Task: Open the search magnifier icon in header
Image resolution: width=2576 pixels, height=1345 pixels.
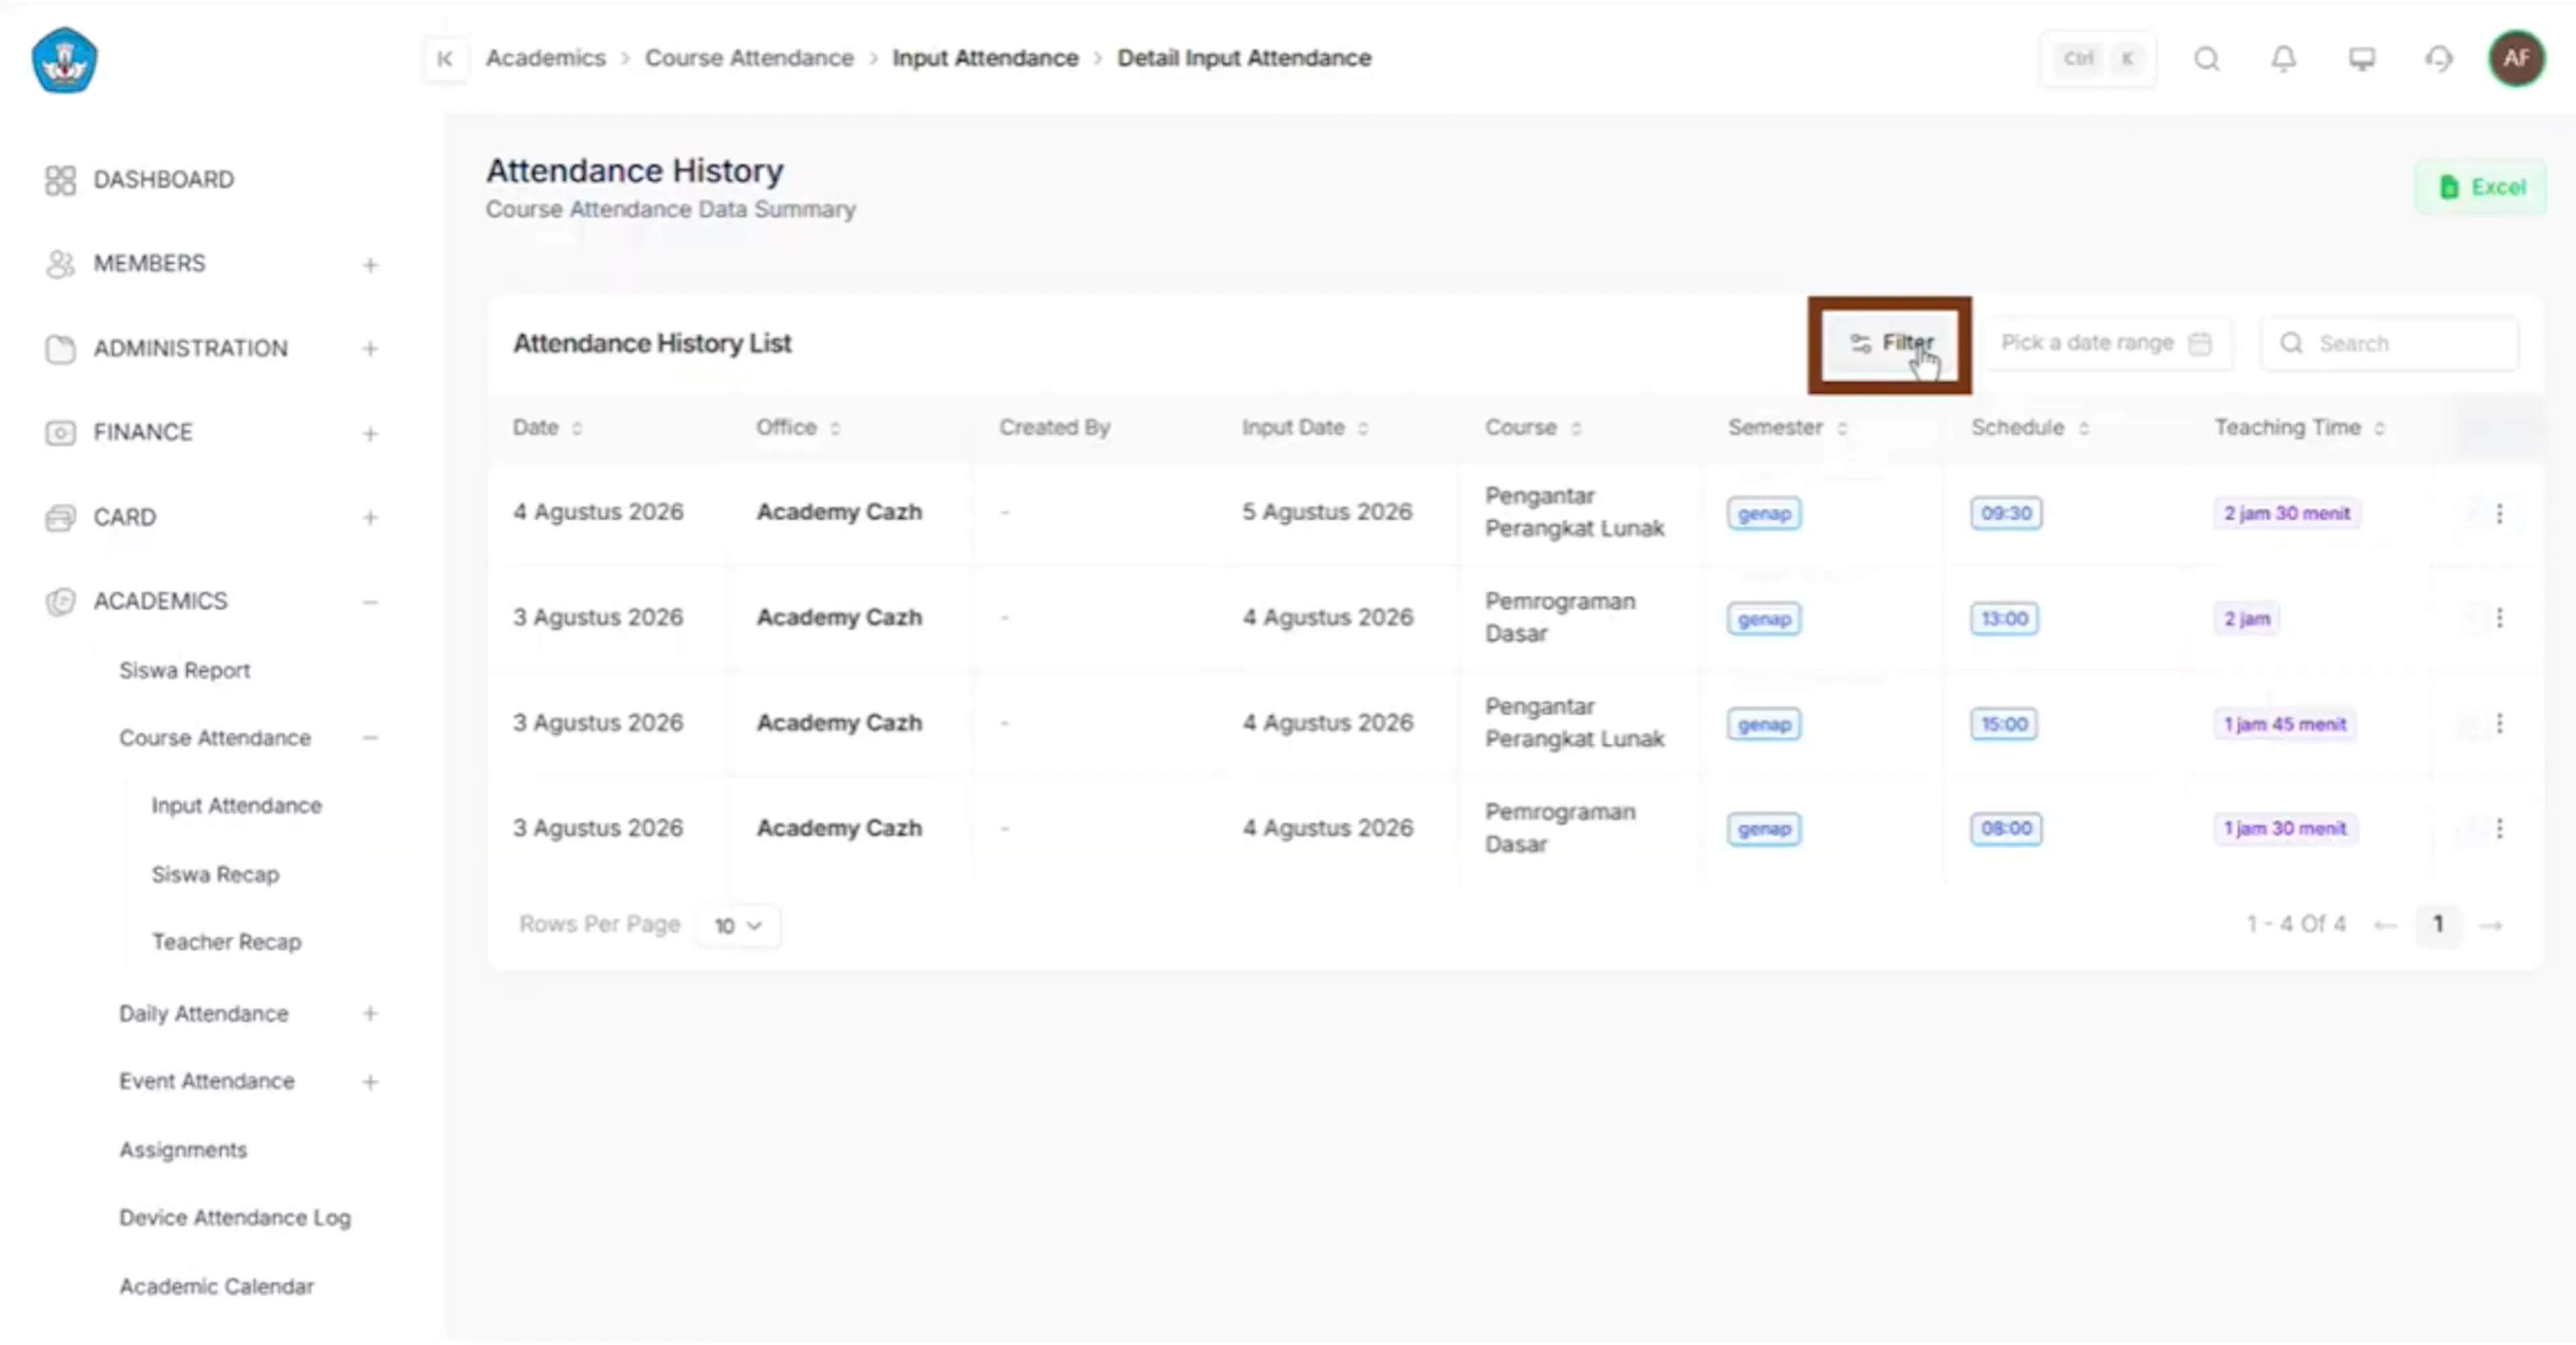Action: [x=2207, y=60]
